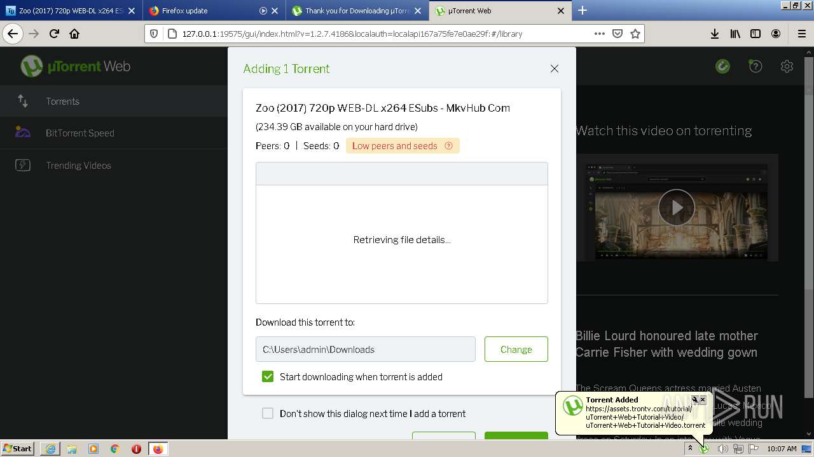
Task: Open the tracking protection shield icon
Action: pyautogui.click(x=153, y=34)
